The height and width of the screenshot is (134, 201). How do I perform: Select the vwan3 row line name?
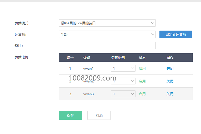(x=88, y=94)
